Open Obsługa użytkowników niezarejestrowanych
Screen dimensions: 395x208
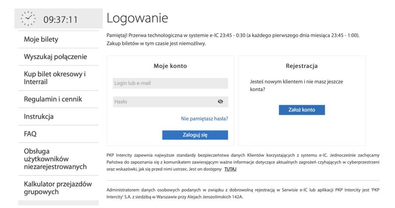click(55, 158)
